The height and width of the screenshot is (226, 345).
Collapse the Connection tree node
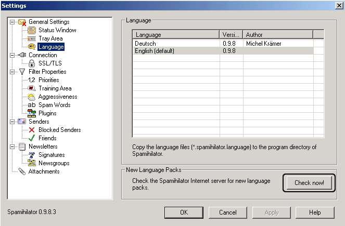12,55
